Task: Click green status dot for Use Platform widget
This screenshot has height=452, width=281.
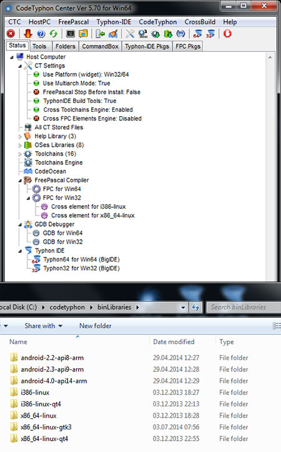Action: pos(36,74)
